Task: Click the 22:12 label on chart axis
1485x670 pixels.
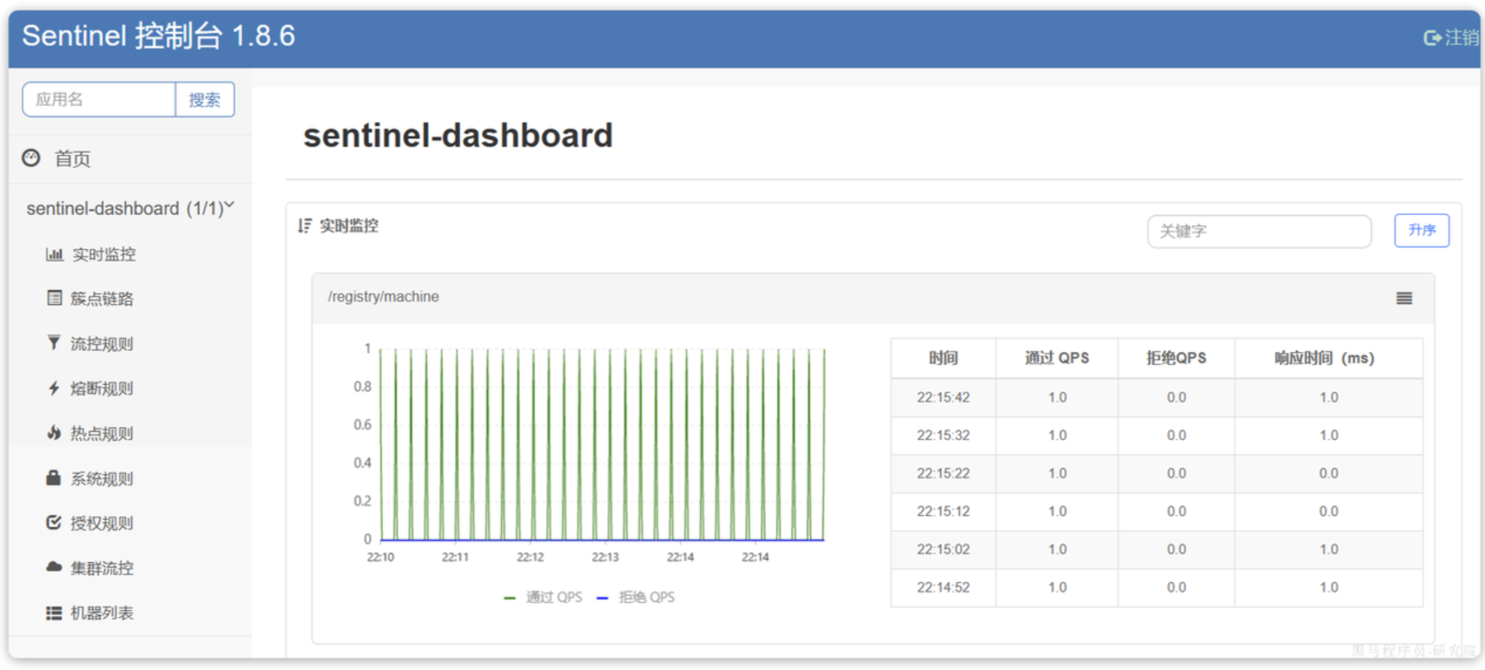Action: 530,557
